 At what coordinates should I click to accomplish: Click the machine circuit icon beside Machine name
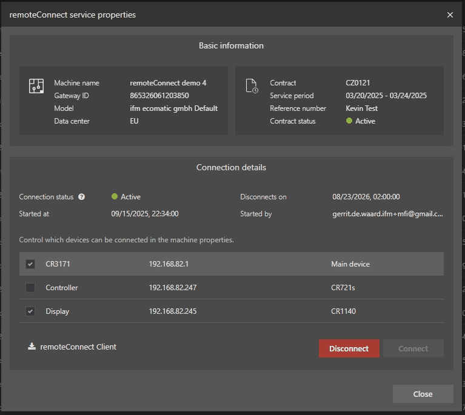[36, 86]
